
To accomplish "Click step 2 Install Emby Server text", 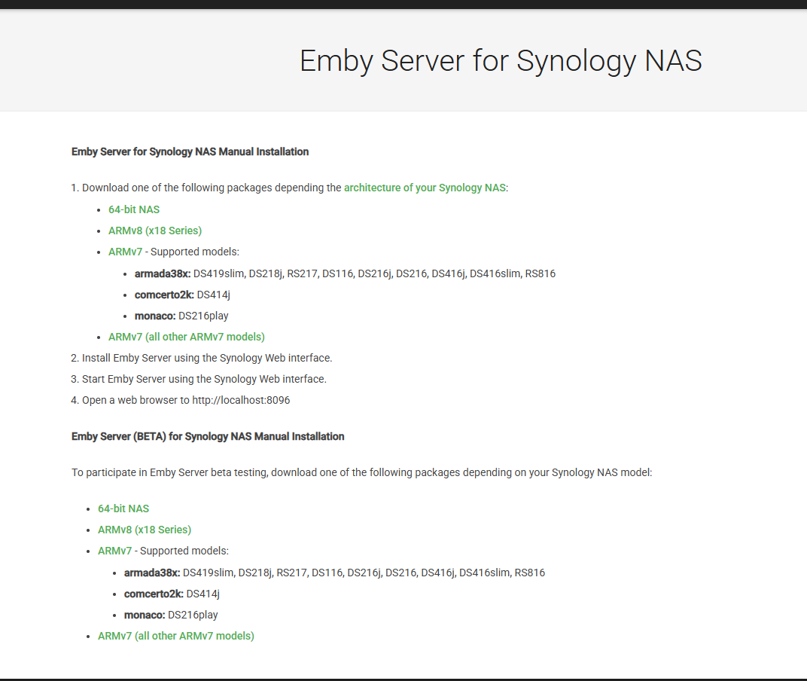I will click(207, 358).
